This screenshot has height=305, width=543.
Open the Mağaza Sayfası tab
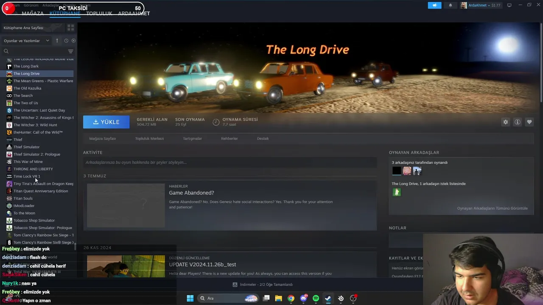103,139
